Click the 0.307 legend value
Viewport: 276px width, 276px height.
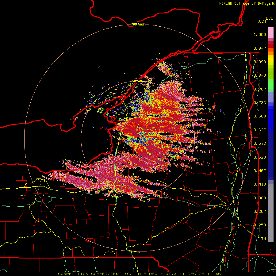(260, 212)
